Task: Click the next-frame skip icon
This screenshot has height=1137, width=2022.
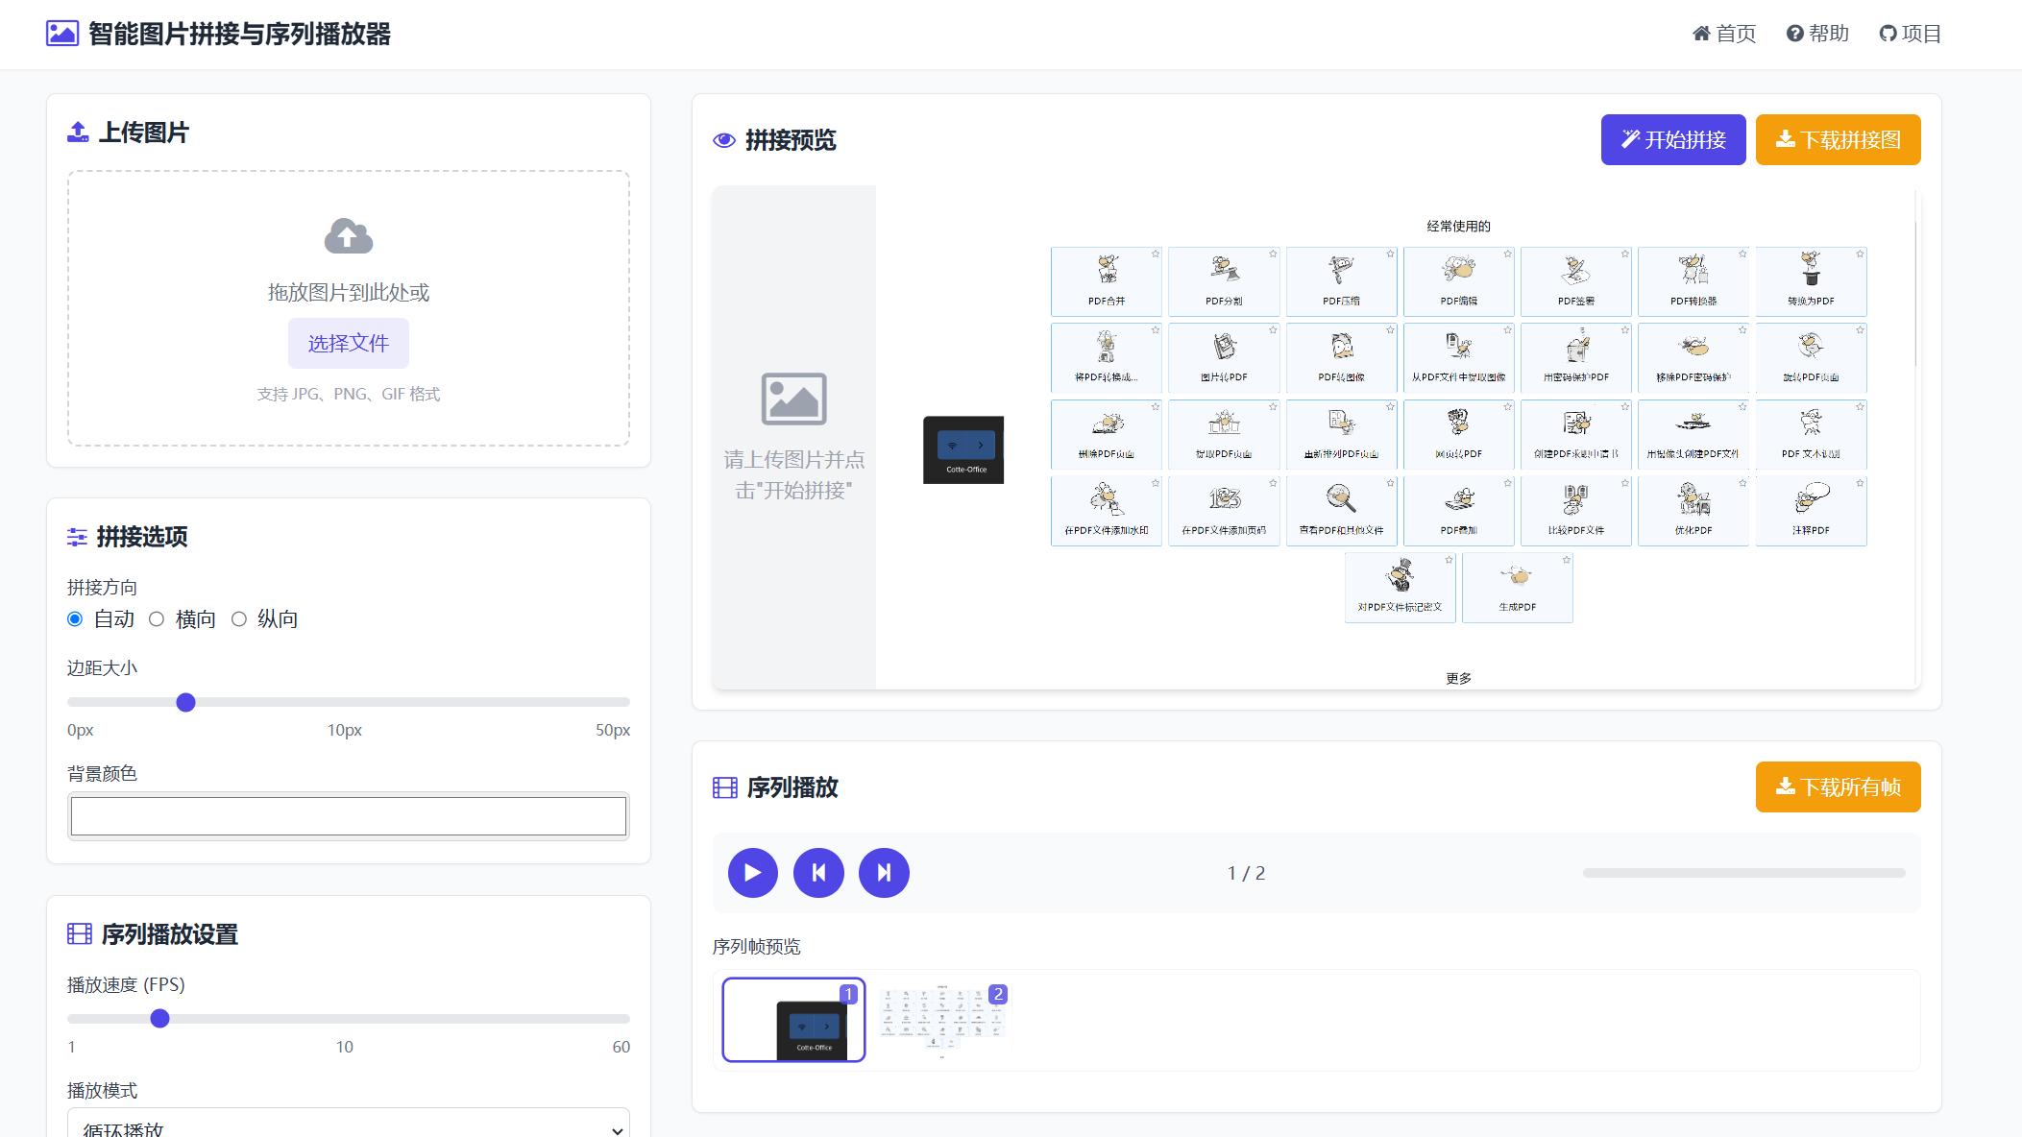Action: 883,872
